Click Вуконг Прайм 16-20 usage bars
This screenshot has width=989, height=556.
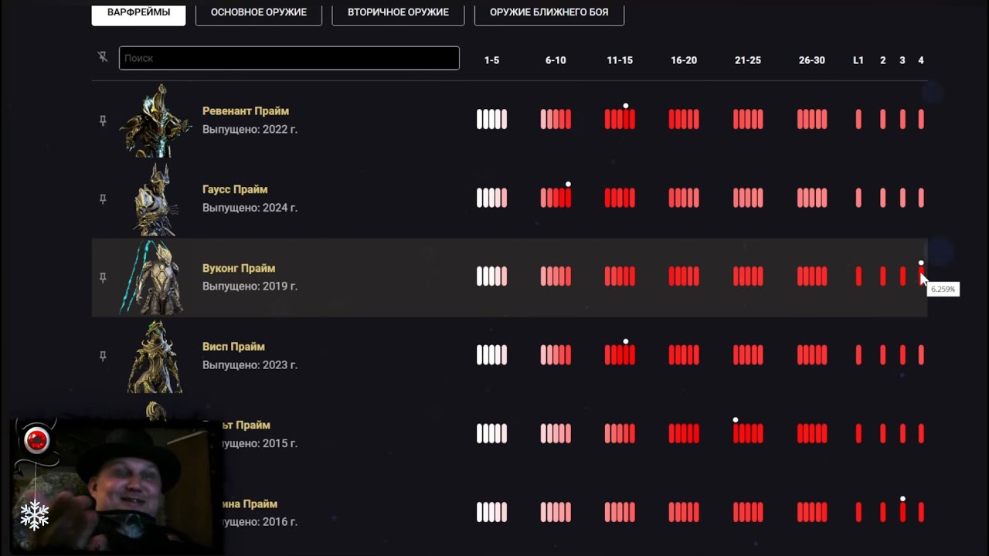coord(684,276)
